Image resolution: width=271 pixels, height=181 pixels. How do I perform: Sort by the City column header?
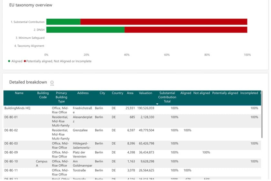[x=102, y=93]
